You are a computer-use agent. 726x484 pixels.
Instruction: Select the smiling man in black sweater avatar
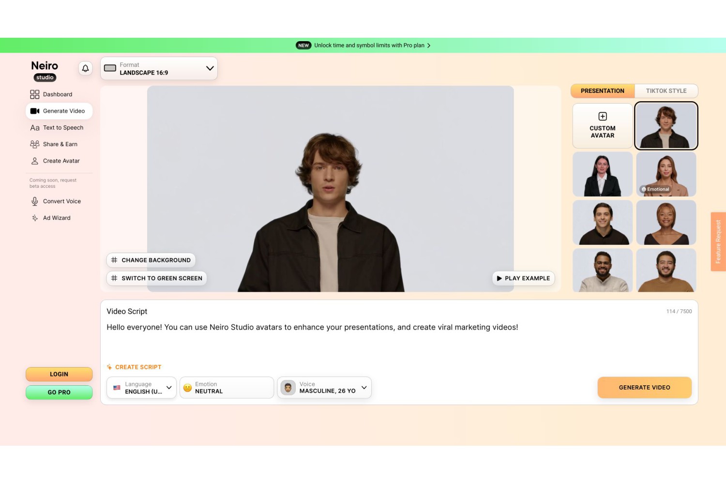(x=603, y=223)
